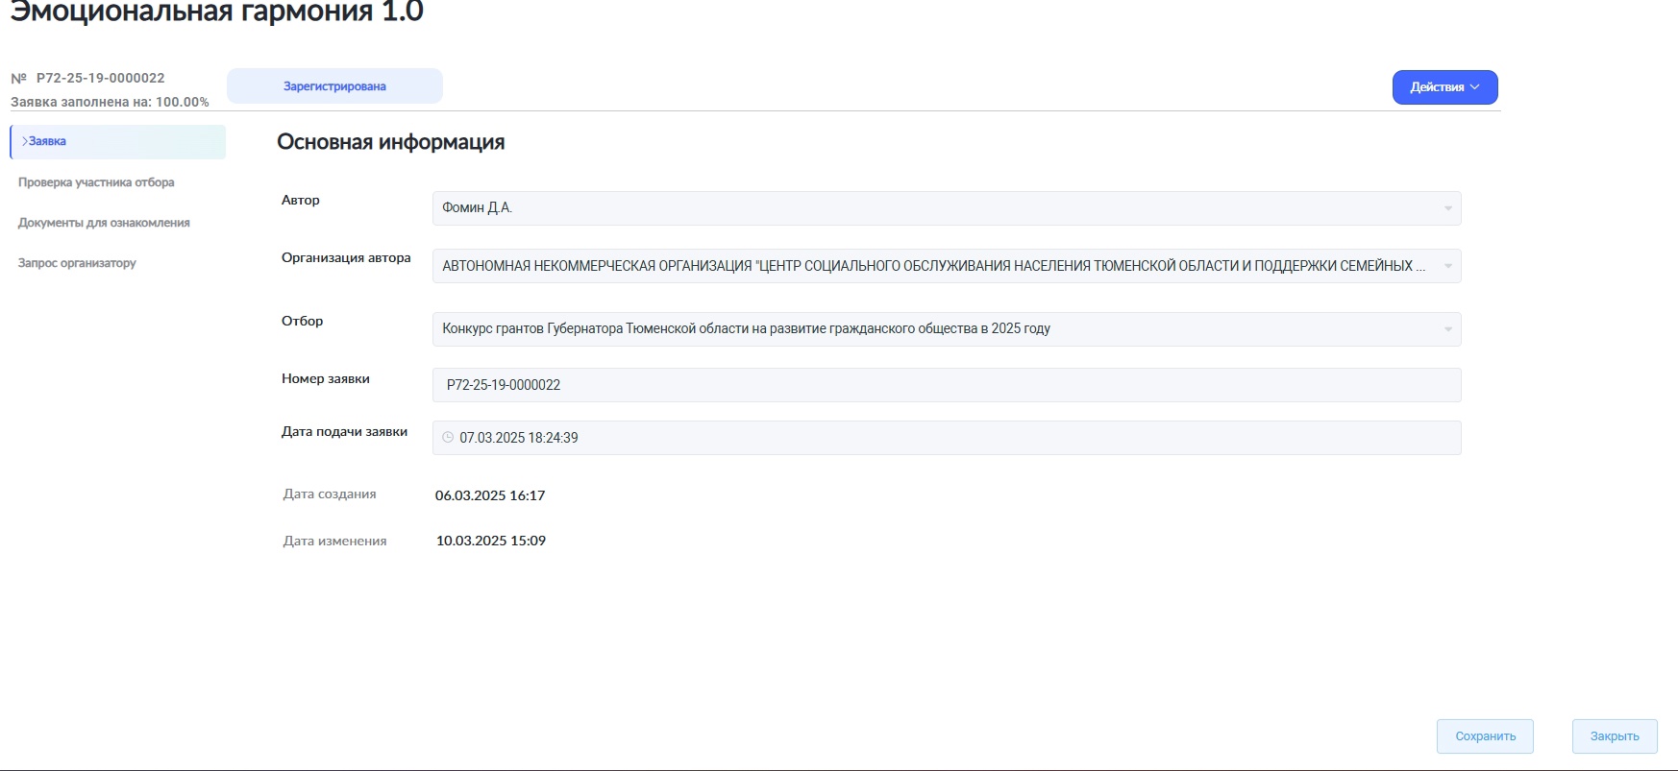Click the down arrow in the Автор field

[1447, 208]
